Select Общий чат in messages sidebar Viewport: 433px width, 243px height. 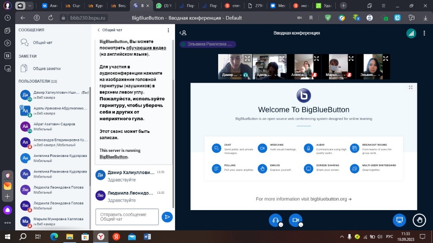click(42, 43)
